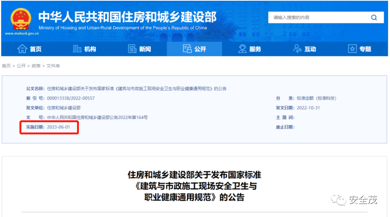Click the star icon for 专题

pyautogui.click(x=352, y=49)
